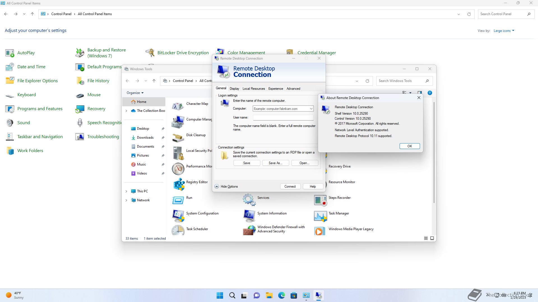538x302 pixels.
Task: Select Home in navigation pane
Action: pos(144,102)
